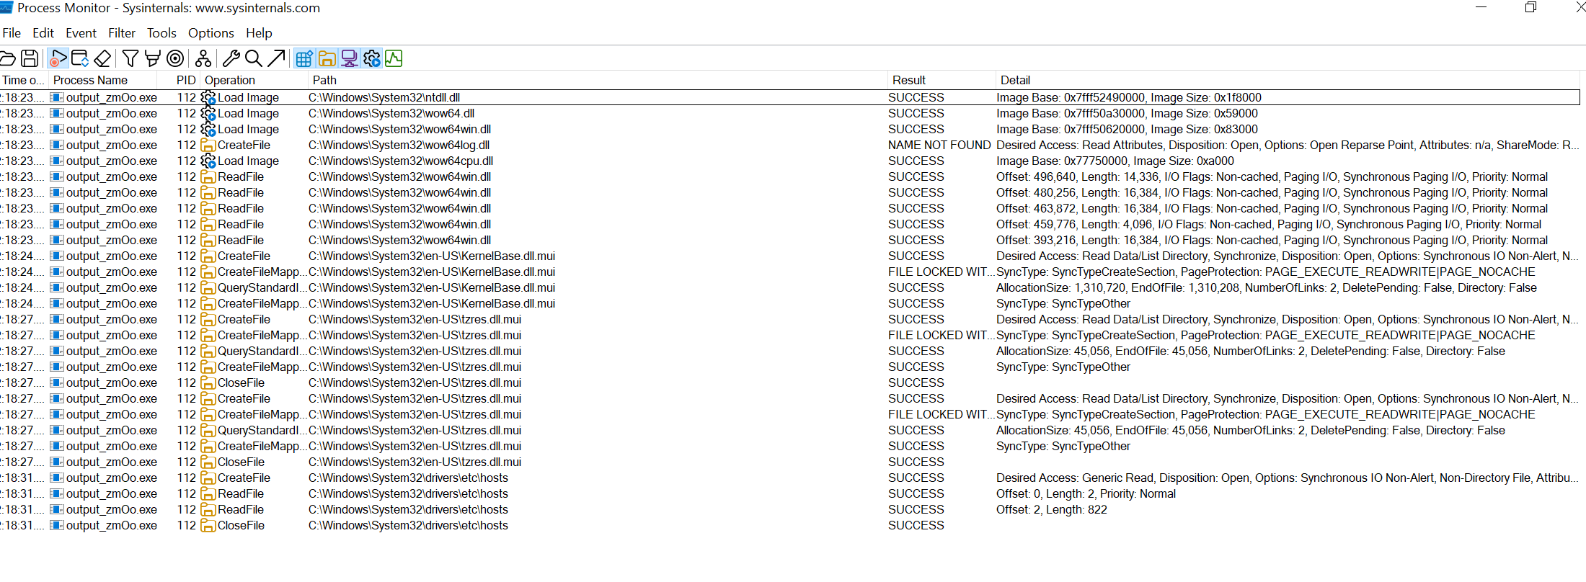Select ReadFile row with Offset 496,640
The height and width of the screenshot is (582, 1586).
(x=790, y=176)
